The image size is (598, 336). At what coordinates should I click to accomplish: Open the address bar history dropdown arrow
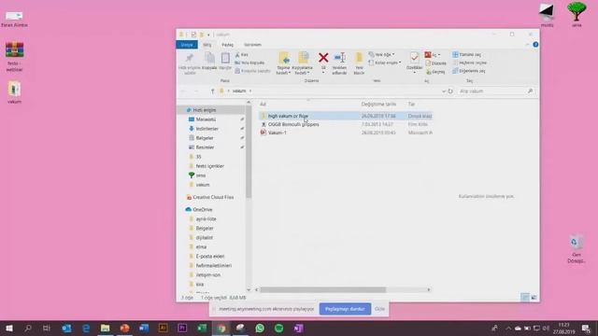tap(443, 91)
